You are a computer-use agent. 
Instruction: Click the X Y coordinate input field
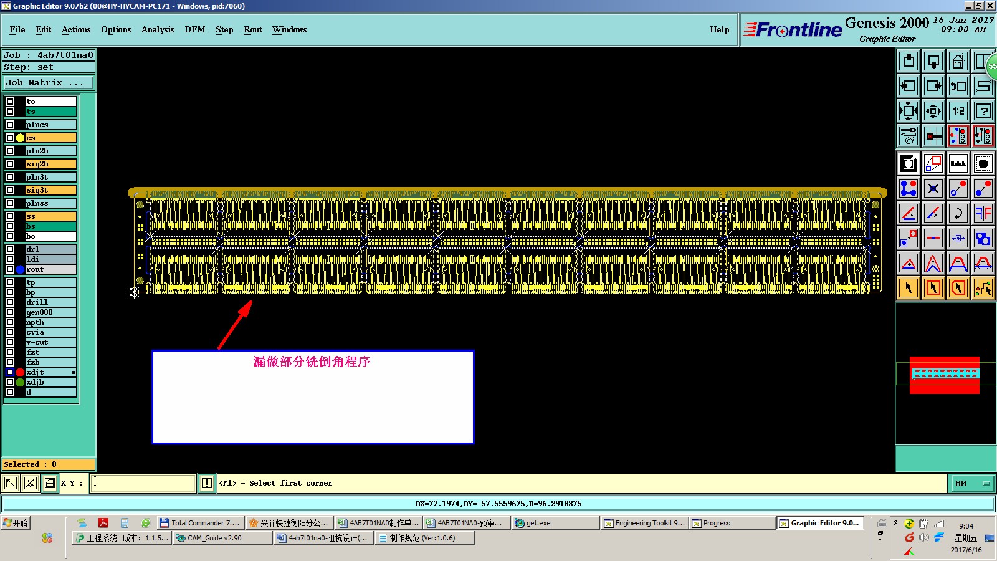point(143,483)
